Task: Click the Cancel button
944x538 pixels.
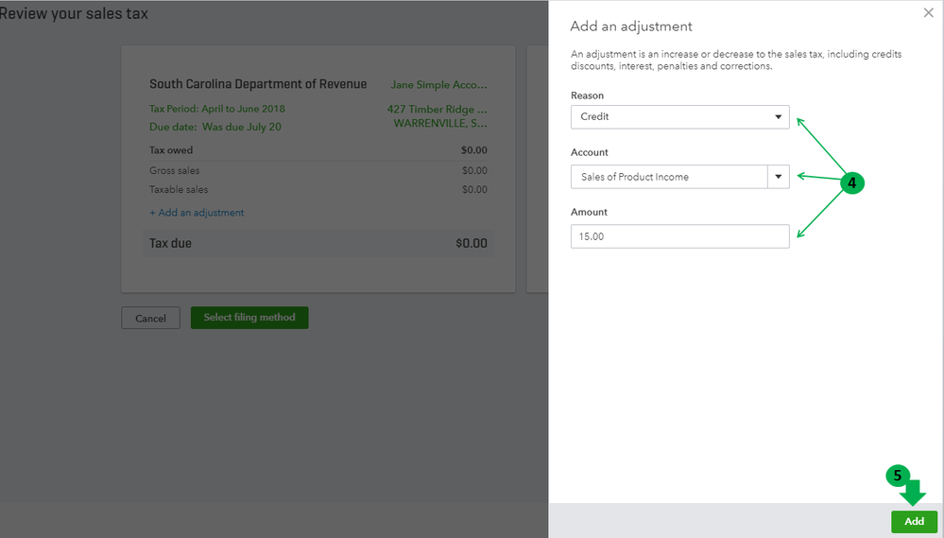Action: pos(150,319)
